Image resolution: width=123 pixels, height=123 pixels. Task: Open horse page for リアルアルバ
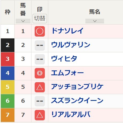pyautogui.click(x=71, y=114)
